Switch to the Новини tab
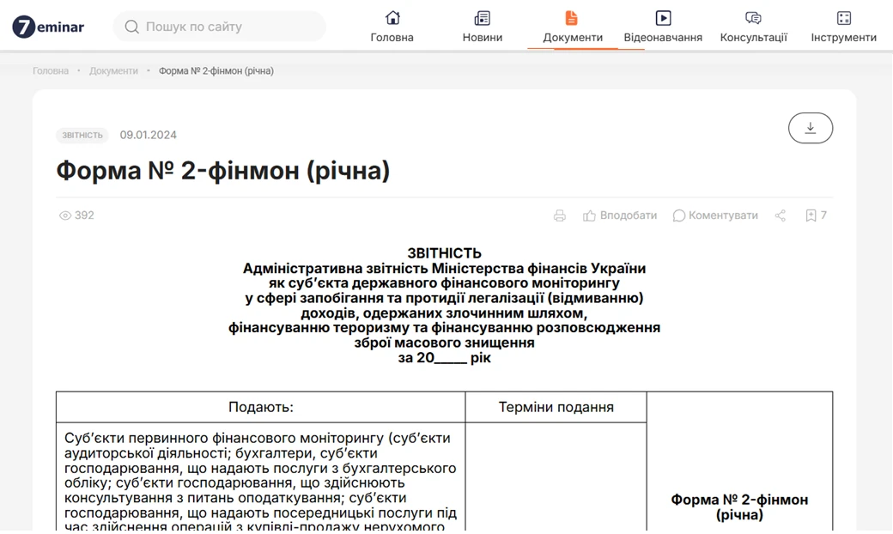 pyautogui.click(x=481, y=37)
